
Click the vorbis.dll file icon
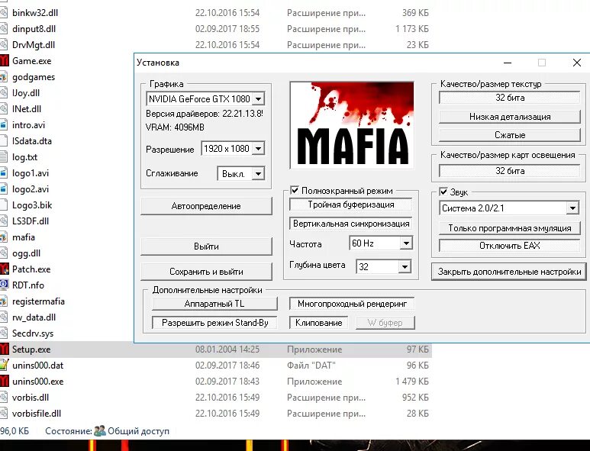(3, 398)
